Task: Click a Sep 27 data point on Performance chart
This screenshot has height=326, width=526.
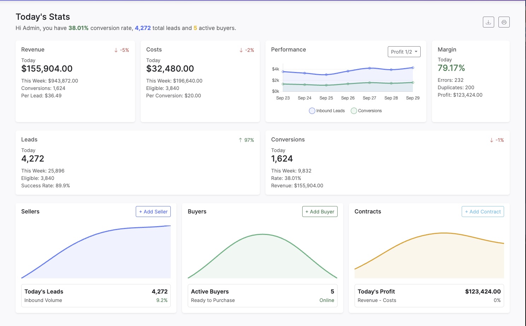Action: (x=370, y=68)
